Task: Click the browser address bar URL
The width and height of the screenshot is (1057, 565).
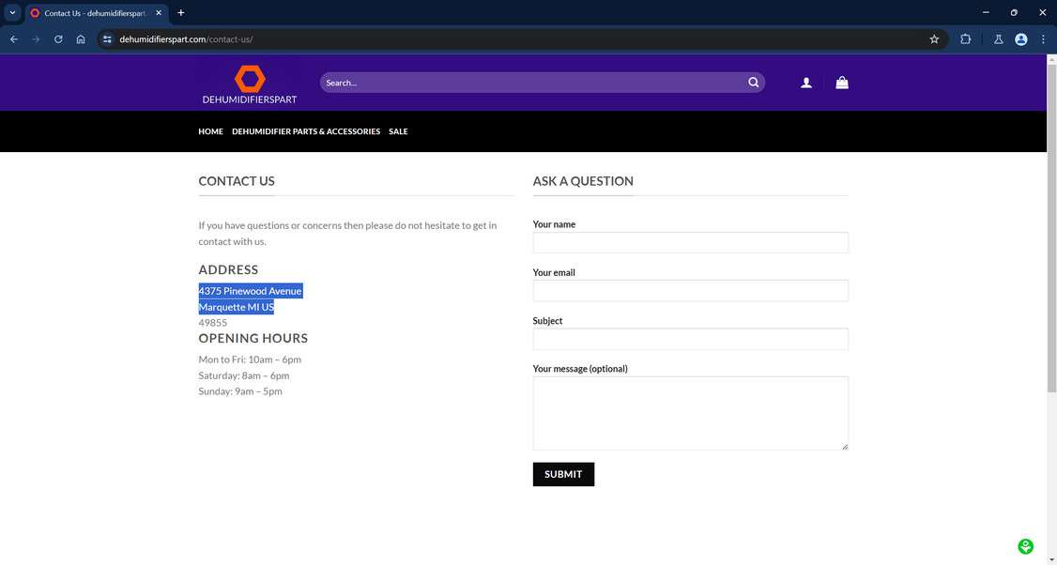Action: [185, 39]
